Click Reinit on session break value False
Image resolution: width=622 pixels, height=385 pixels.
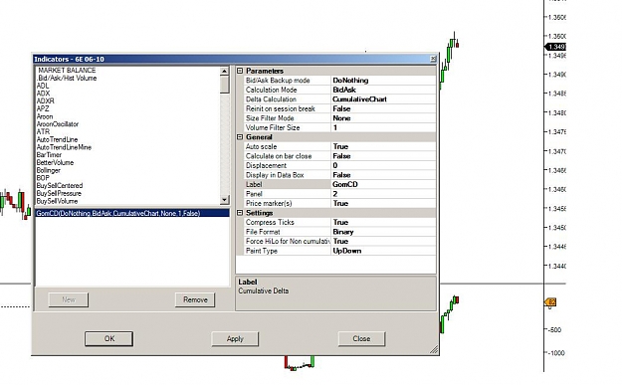[383, 109]
